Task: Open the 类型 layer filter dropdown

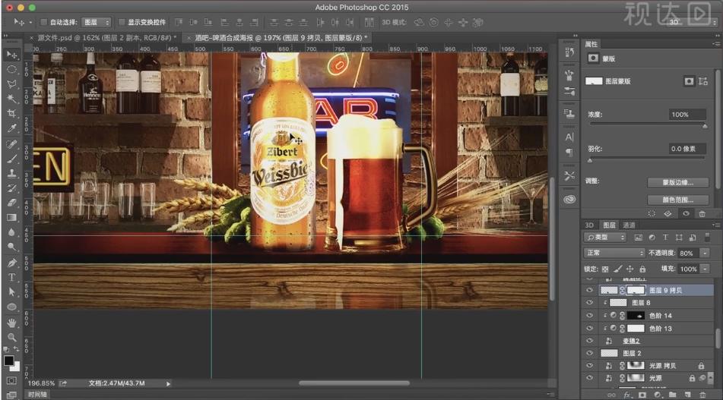Action: coord(604,238)
